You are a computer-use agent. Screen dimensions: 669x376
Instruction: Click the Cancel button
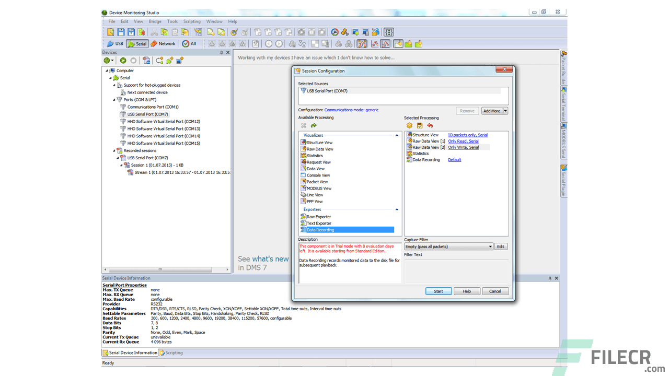[495, 291]
